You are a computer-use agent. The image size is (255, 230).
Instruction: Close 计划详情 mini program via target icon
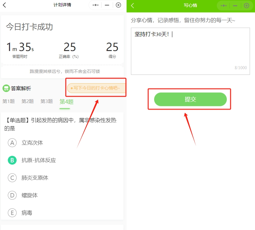[118, 5]
